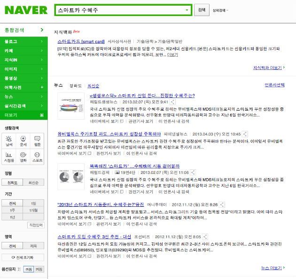Screen dimensions: 296x279
Task: Expand the 어학사전 menu indicator
Action: (x=42, y=87)
